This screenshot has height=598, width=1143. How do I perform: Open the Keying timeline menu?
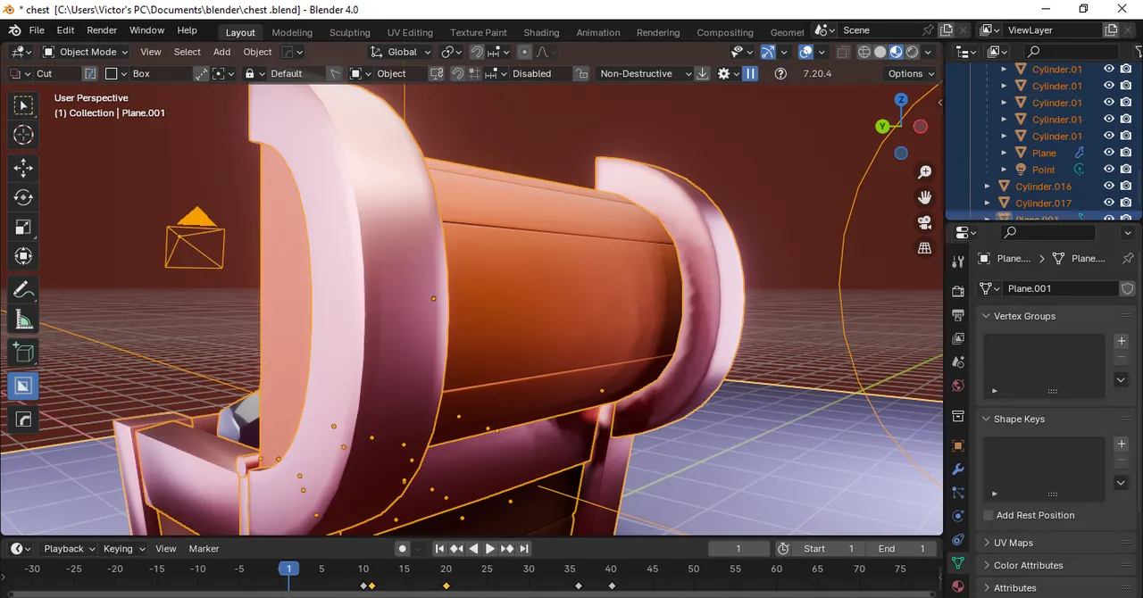tap(122, 548)
